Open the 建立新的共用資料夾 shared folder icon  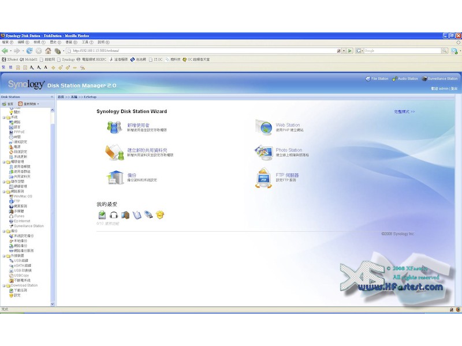pos(114,152)
